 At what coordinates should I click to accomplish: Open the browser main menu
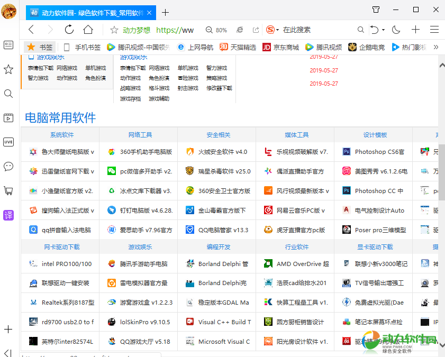click(x=434, y=30)
